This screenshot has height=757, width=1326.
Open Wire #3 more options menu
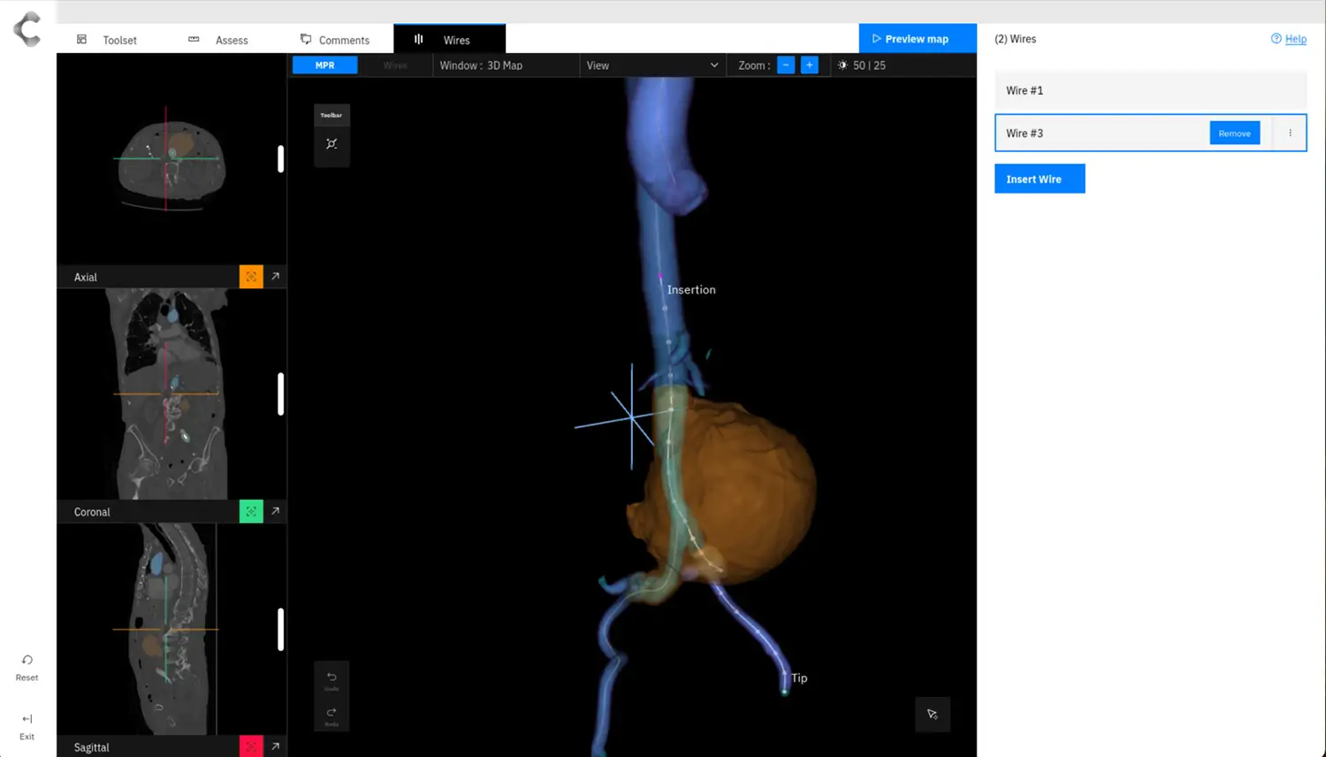[x=1290, y=134]
